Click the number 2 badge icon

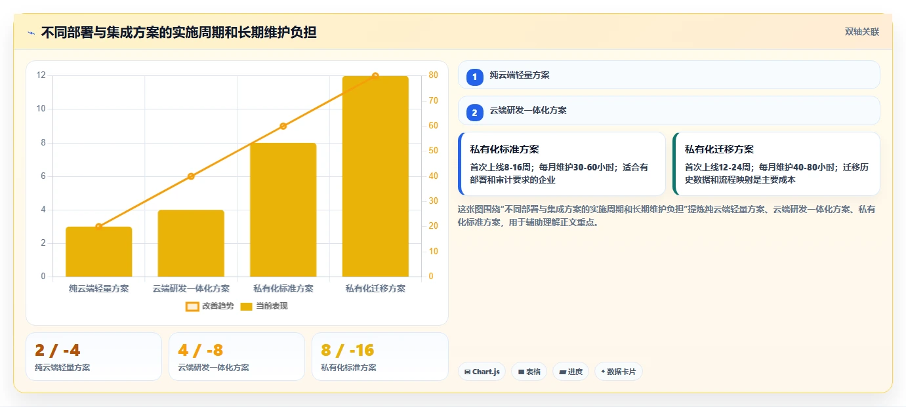(475, 112)
